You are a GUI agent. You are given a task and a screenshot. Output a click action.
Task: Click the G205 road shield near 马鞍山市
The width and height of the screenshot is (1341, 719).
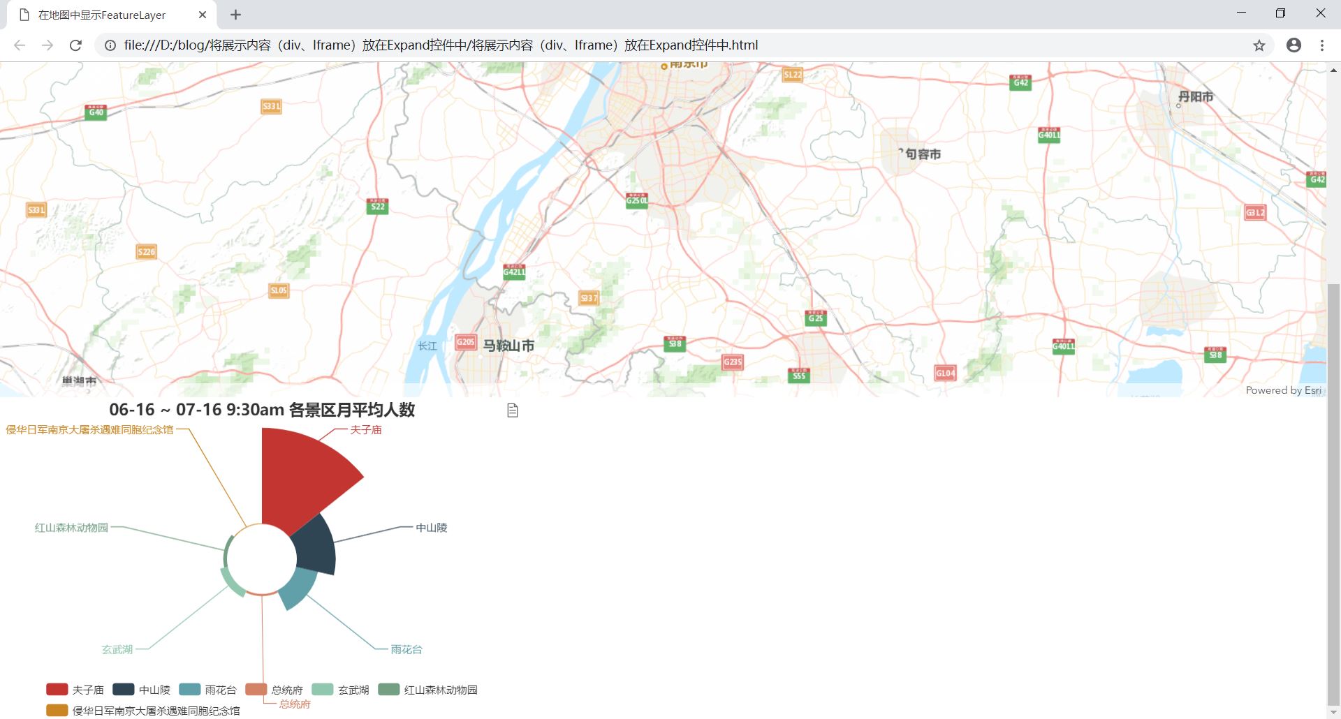pos(465,342)
